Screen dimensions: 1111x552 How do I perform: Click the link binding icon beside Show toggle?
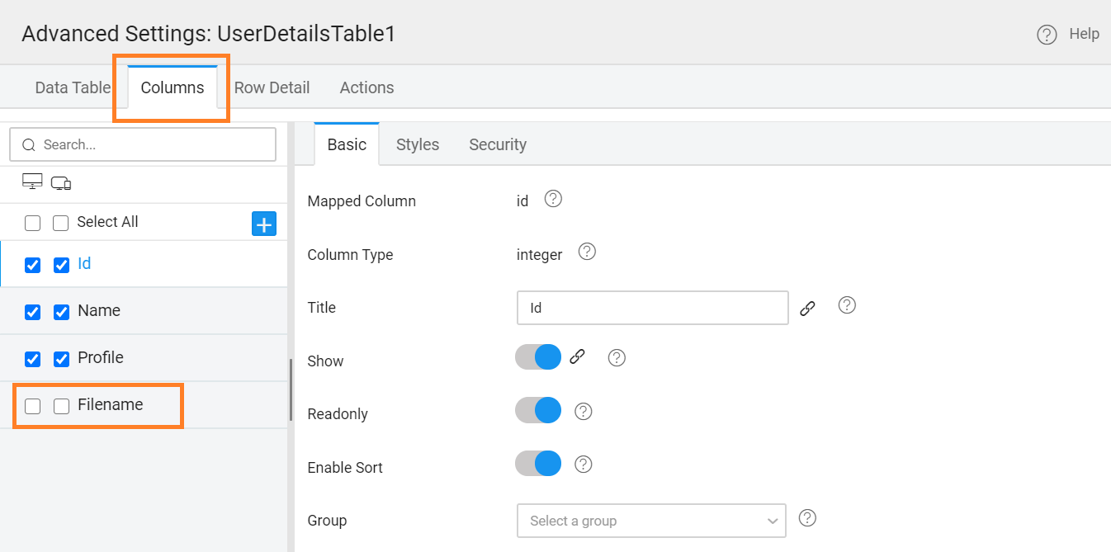point(577,356)
